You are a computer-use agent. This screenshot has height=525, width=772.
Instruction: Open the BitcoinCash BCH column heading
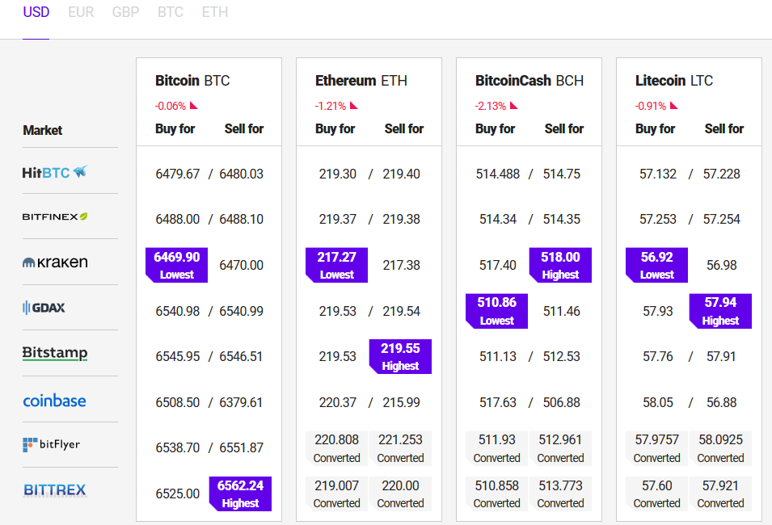529,80
